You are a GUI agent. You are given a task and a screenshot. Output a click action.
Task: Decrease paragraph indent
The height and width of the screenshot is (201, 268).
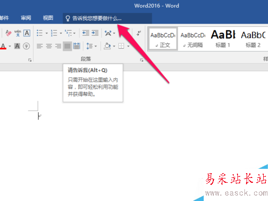(86, 33)
